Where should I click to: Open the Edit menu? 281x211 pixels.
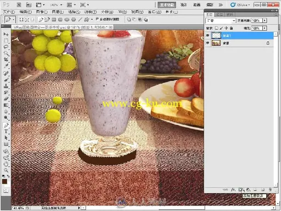click(x=25, y=12)
